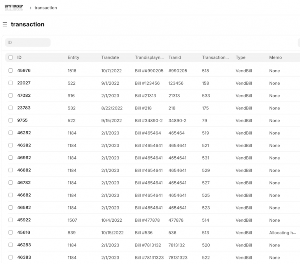Image resolution: width=300 pixels, height=264 pixels.
Task: Check the box for row 9755
Action: pyautogui.click(x=11, y=120)
